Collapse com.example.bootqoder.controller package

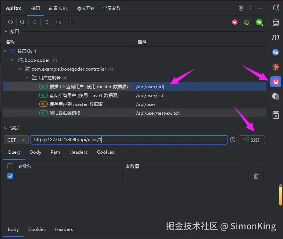pos(20,69)
